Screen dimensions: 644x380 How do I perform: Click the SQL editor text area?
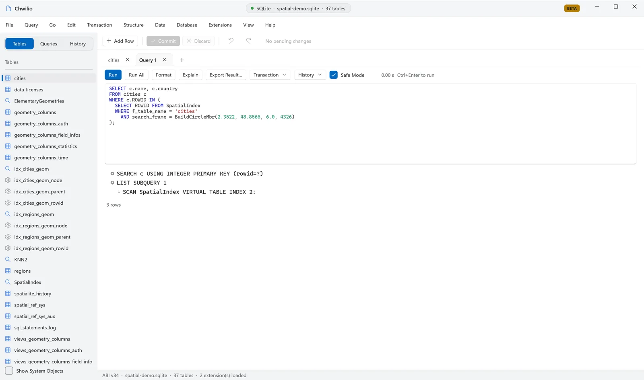[370, 123]
